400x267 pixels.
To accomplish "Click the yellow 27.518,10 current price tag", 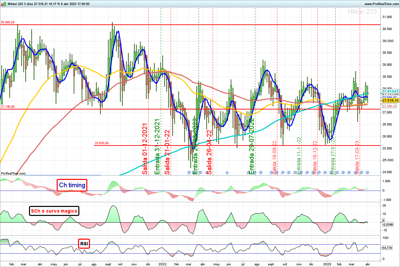I will 391,100.
